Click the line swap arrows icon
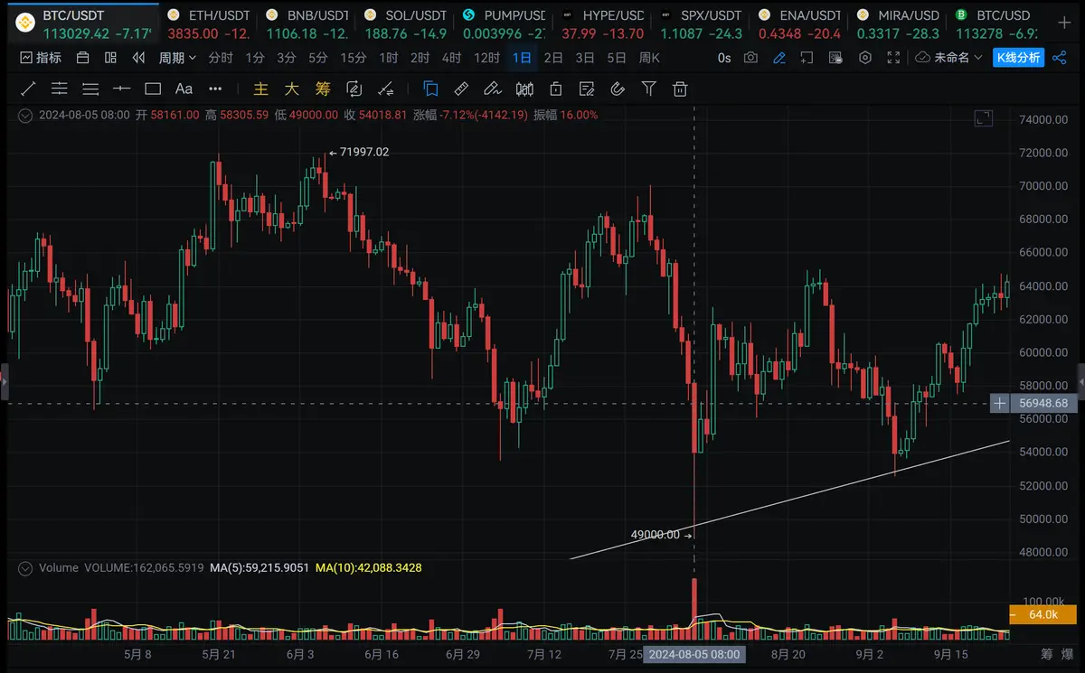This screenshot has height=673, width=1085. pos(386,89)
